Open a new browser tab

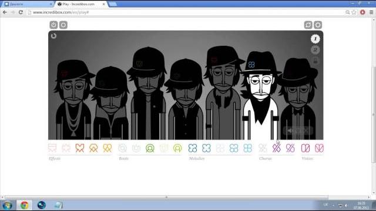[113, 4]
